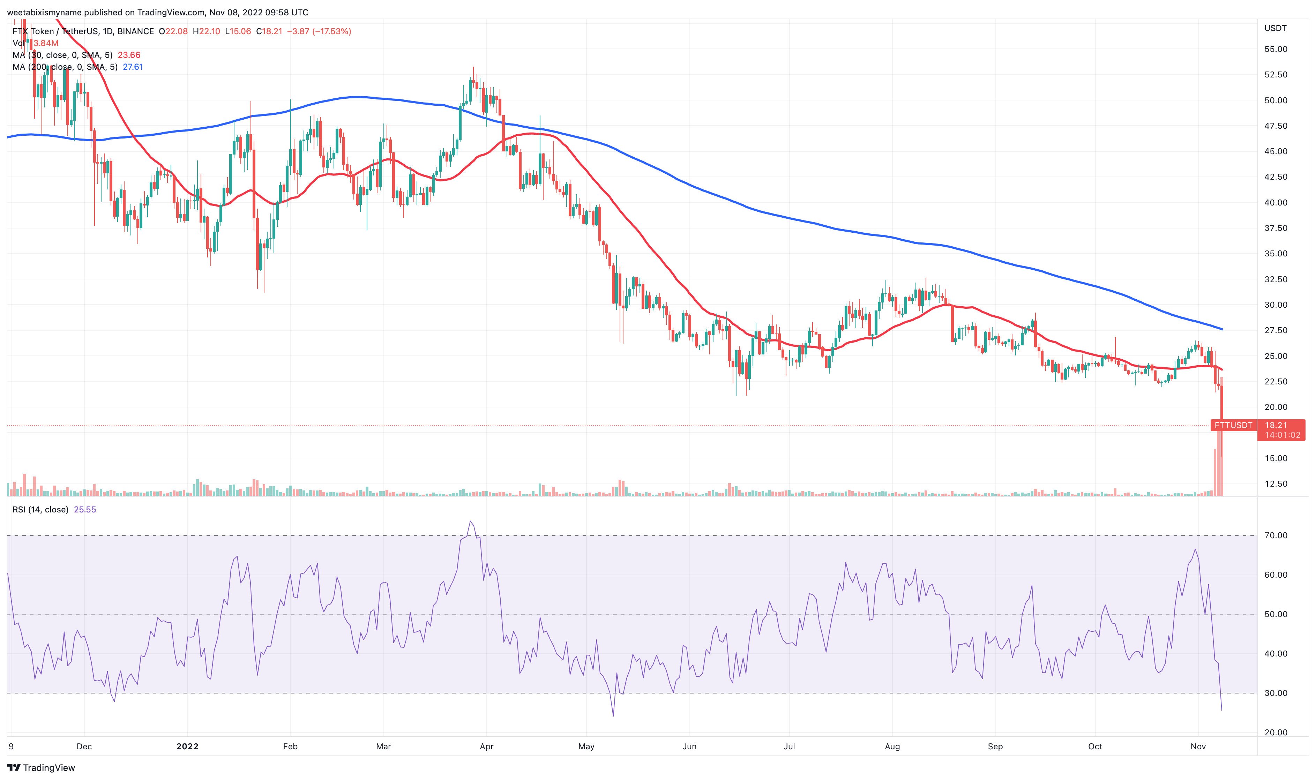Click the candle countdown 14:01:02
1316x780 pixels.
tap(1283, 435)
